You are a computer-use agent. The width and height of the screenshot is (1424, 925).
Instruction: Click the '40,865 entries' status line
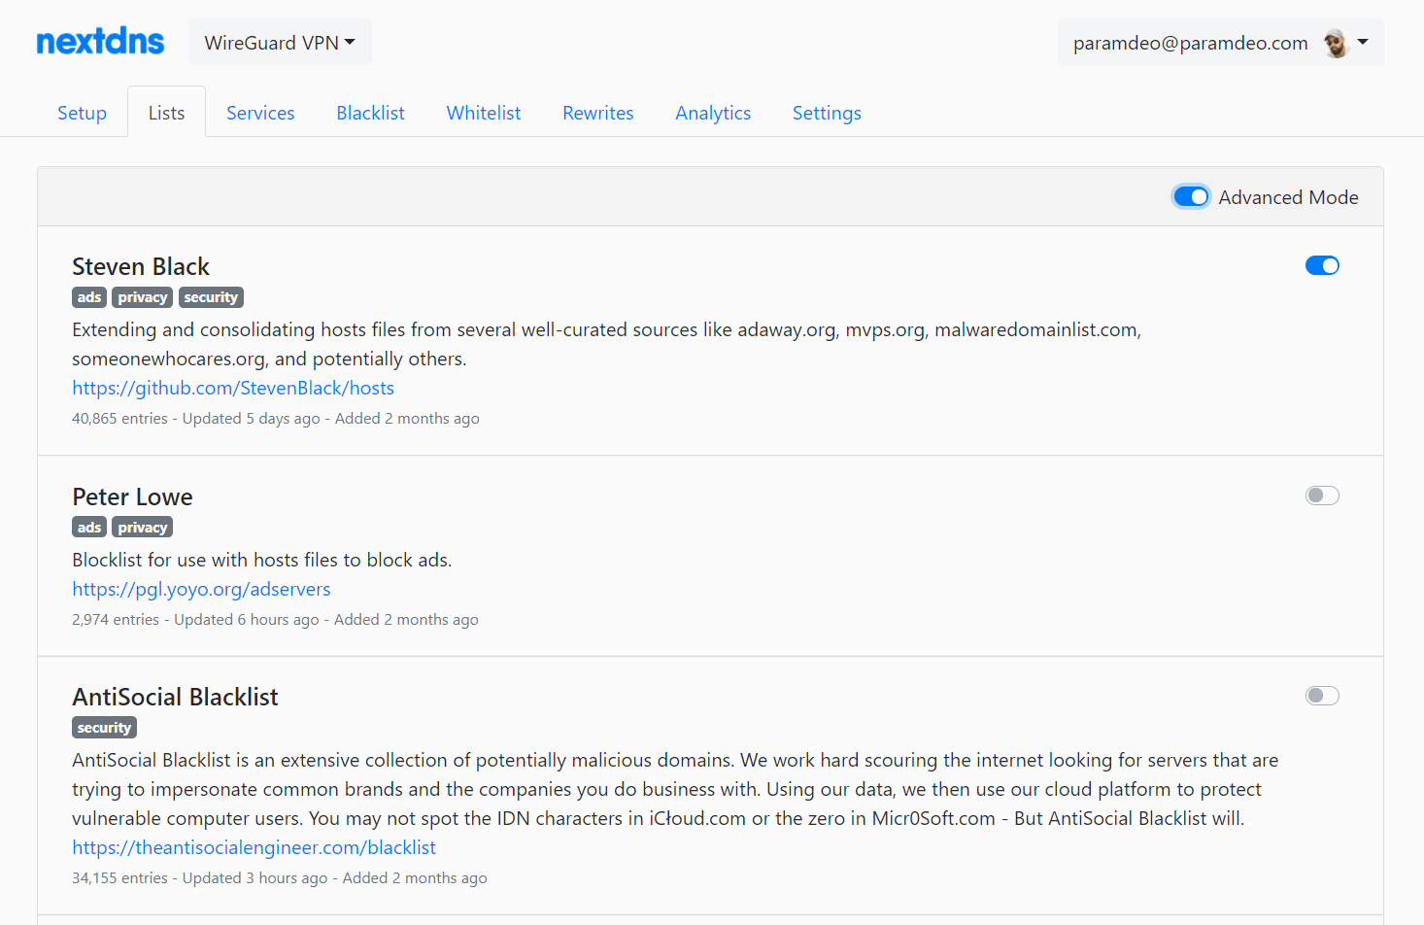coord(276,419)
